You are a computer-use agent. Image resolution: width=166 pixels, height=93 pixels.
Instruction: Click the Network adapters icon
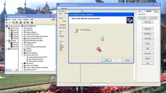click(25, 53)
